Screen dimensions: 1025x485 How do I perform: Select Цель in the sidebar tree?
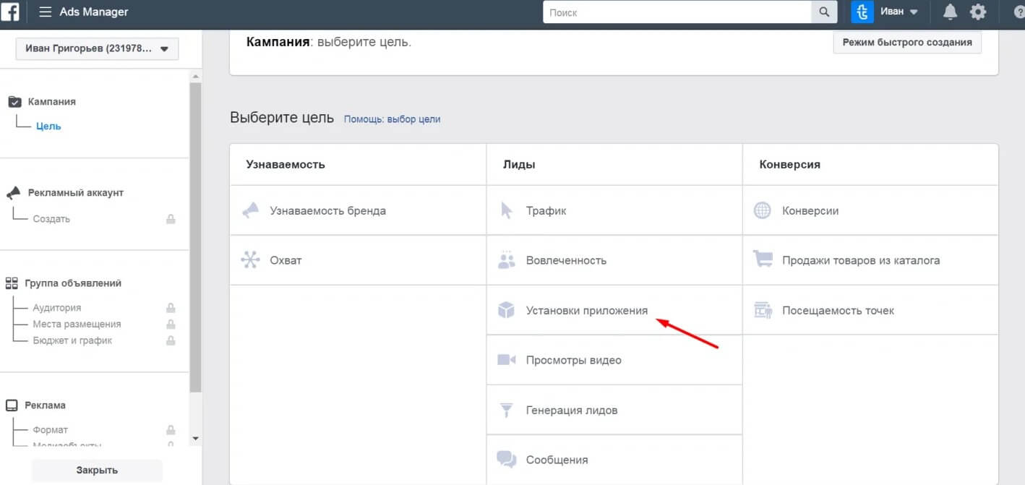click(x=48, y=126)
